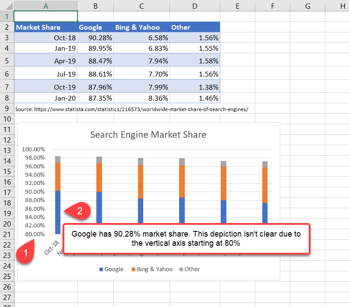Click the Statista source URL text
This screenshot has width=349, height=307.
(x=141, y=109)
